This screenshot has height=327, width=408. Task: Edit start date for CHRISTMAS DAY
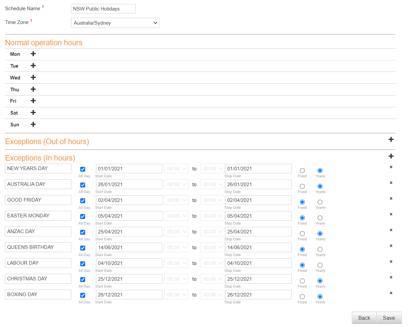[129, 279]
